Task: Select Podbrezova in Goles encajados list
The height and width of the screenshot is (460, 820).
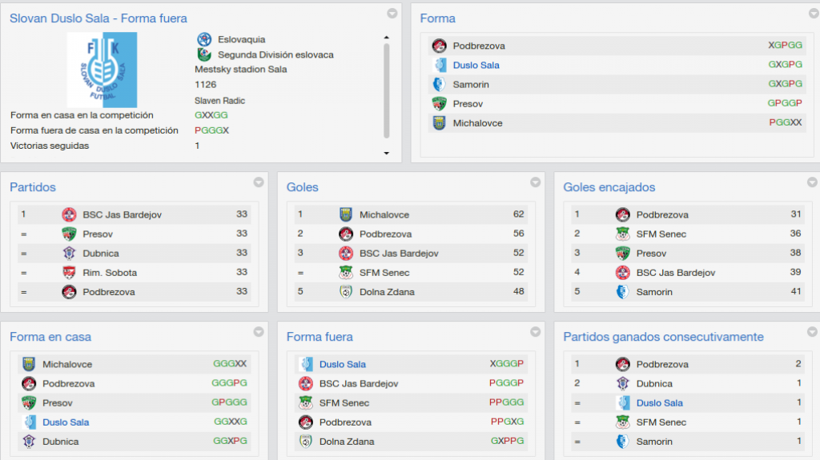Action: tap(662, 214)
